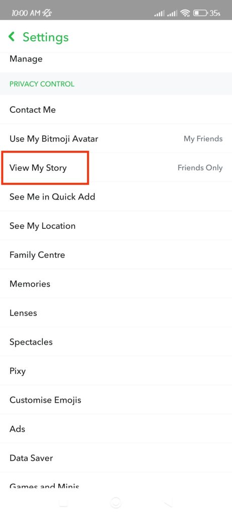Tap the Android home navigation circle
This screenshot has height=516, width=232.
[116, 502]
